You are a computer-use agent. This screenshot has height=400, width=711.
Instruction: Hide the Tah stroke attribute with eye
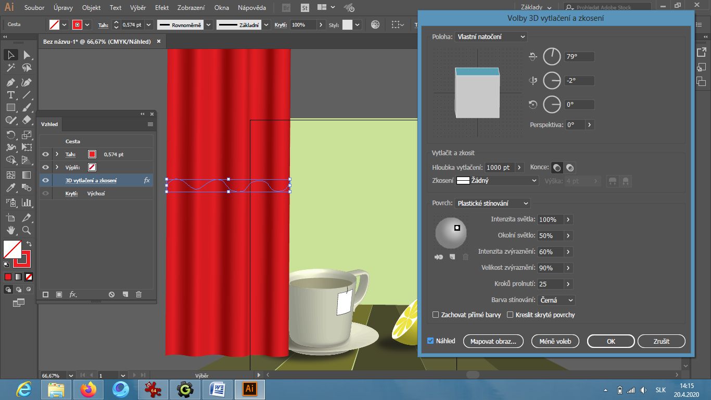[46, 155]
